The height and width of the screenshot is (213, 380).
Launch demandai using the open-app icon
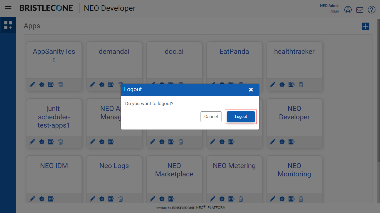(111, 85)
